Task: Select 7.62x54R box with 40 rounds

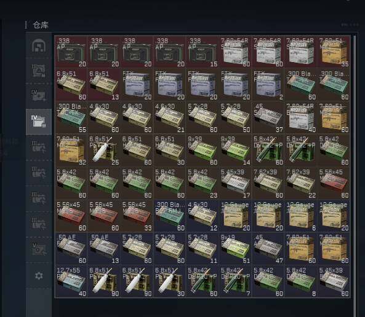Action: [x=300, y=117]
